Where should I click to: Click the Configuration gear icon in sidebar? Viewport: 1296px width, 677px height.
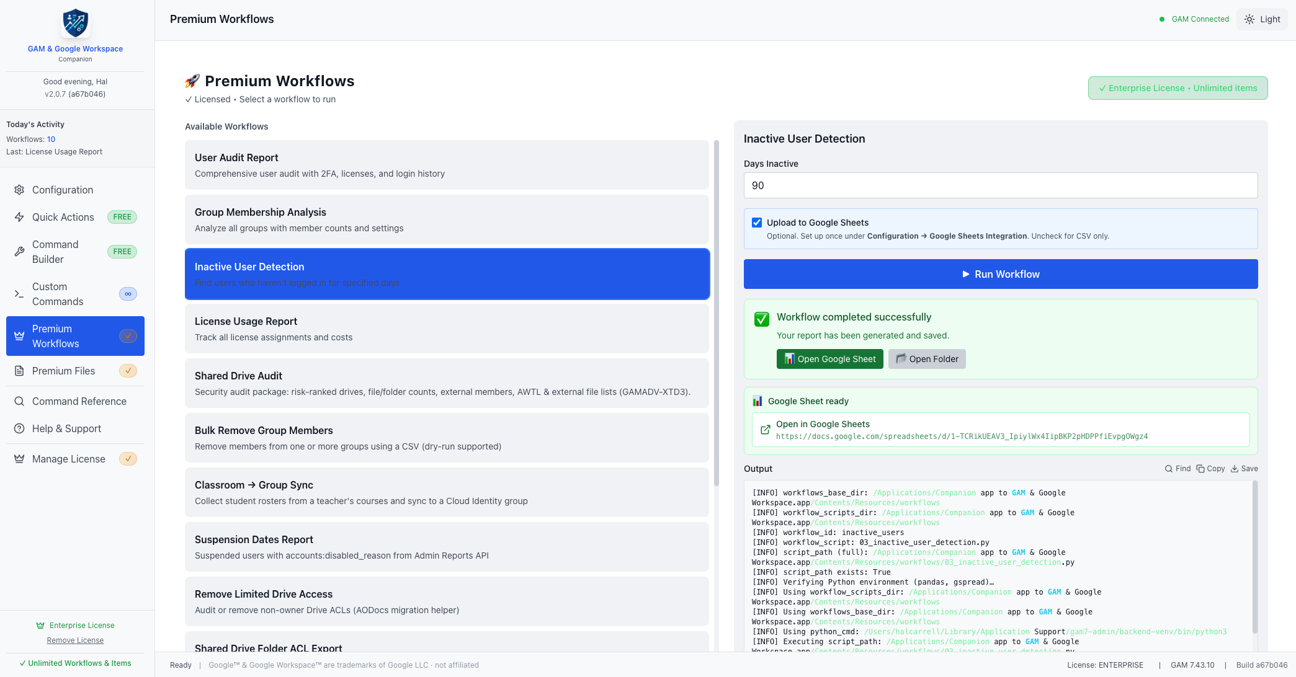pos(19,190)
